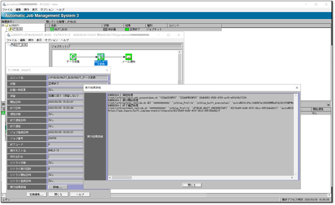
Task: Open 表示 menu in main window
Action: (35, 9)
